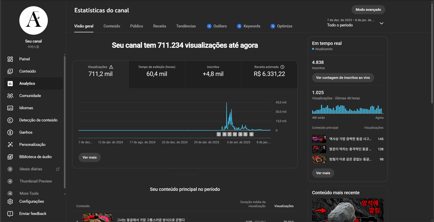Viewport: 434px width, 222px height.
Task: Open the Personalização magic wand icon
Action: click(x=10, y=145)
